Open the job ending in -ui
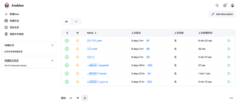 [97, 82]
